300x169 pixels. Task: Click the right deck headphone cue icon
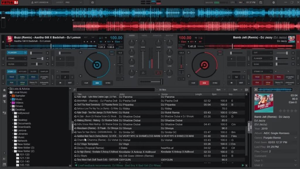click(158, 73)
